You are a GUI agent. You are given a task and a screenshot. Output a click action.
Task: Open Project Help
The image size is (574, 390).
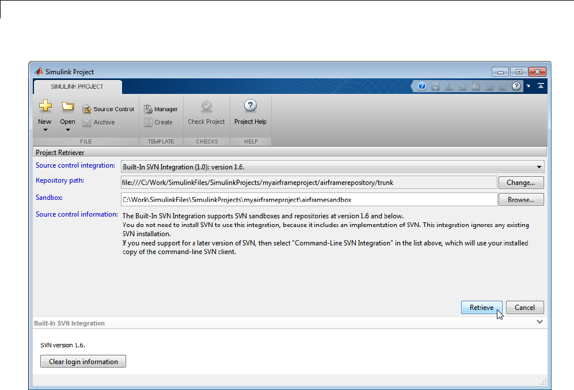[x=250, y=113]
